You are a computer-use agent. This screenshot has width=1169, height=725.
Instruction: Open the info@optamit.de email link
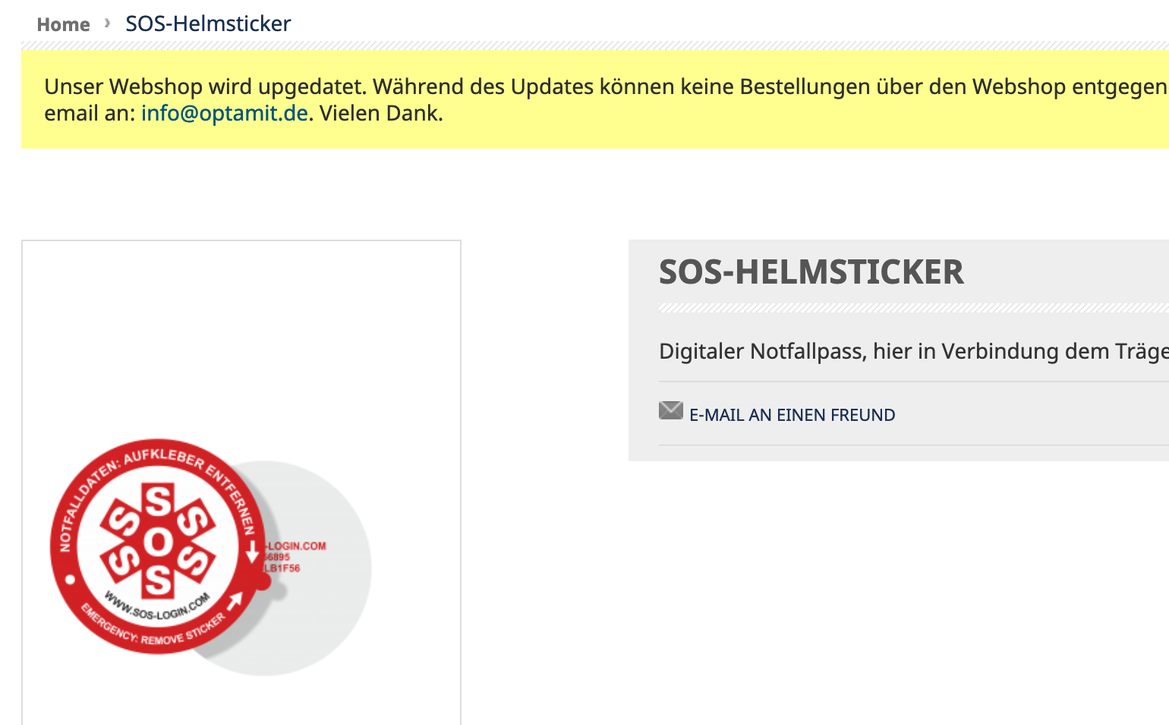(x=224, y=113)
